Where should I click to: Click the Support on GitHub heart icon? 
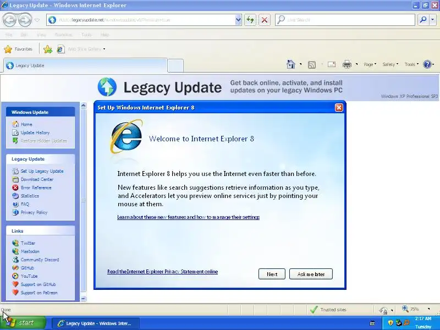pos(15,284)
